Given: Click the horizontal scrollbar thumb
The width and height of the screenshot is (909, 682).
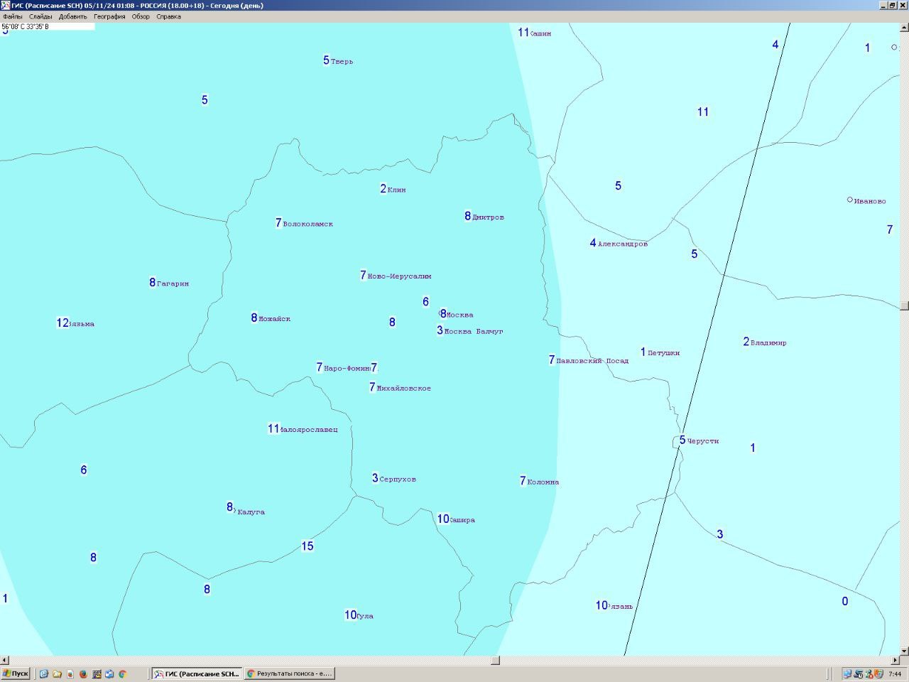Looking at the screenshot, I should pos(495,660).
